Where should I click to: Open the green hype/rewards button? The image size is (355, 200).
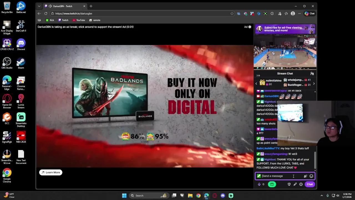[272, 184]
